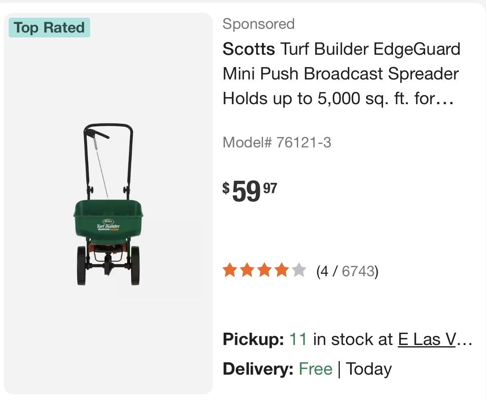Click the Scotts brand name

(x=249, y=49)
